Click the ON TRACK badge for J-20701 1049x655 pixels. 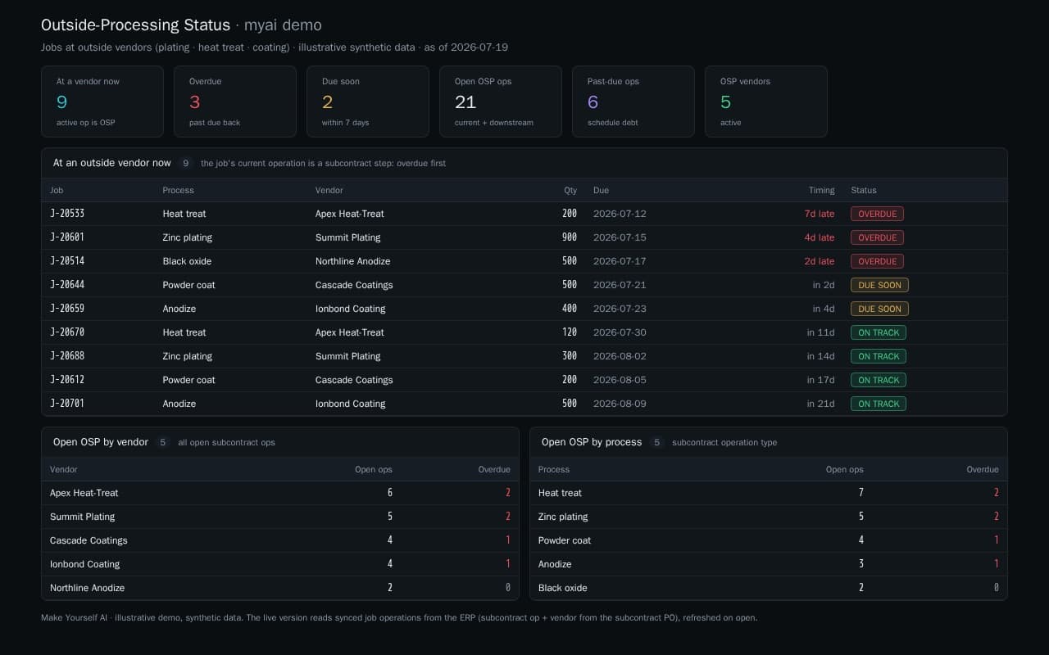pyautogui.click(x=879, y=404)
